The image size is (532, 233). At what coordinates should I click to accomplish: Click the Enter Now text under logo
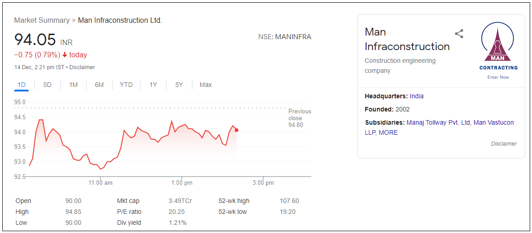point(498,77)
